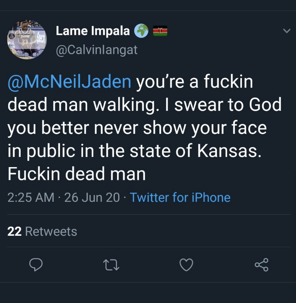Viewport: 296px width, 303px height.
Task: Reply to the tweet via speech bubble icon
Action: coord(36,265)
